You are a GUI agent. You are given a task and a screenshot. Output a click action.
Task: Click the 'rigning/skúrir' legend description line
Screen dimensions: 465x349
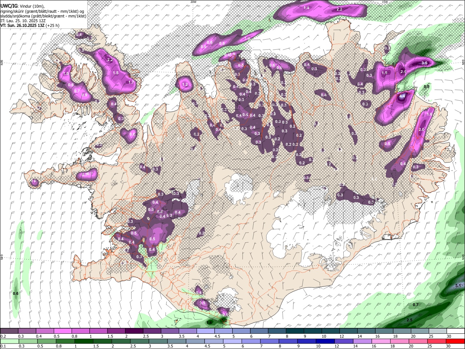pyautogui.click(x=43, y=12)
